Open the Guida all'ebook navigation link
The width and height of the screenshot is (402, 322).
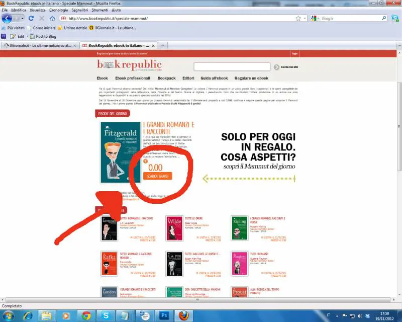[214, 78]
